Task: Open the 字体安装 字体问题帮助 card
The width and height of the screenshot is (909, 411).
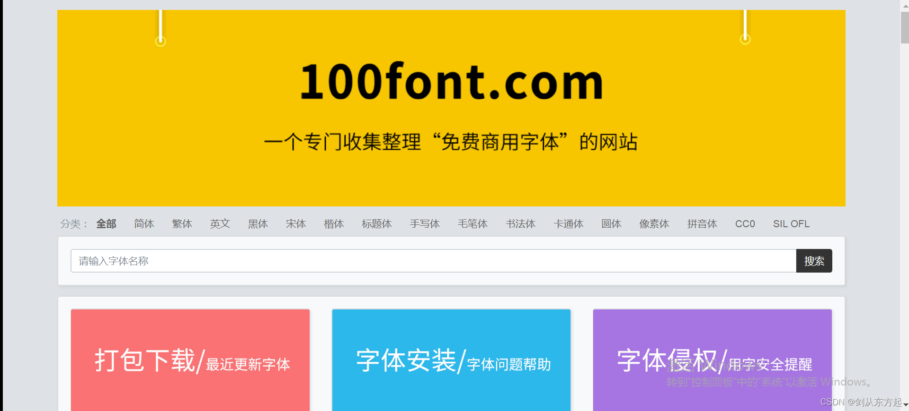Action: pyautogui.click(x=451, y=360)
